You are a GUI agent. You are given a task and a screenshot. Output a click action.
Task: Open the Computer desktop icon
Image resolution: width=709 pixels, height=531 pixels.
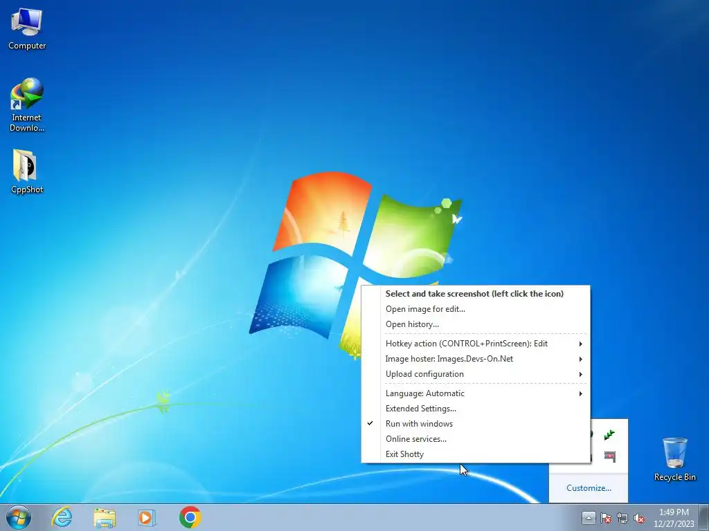point(27,29)
